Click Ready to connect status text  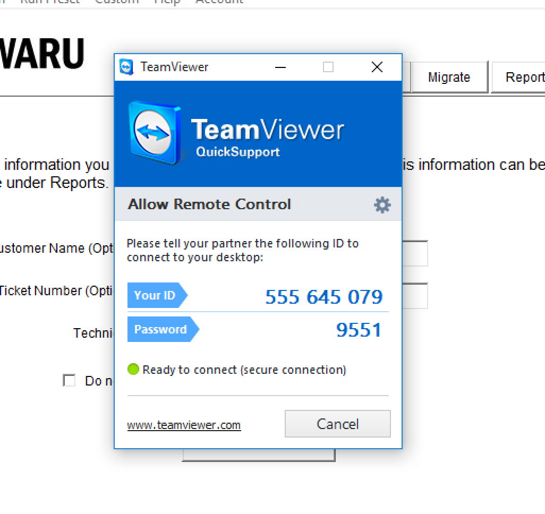click(244, 370)
